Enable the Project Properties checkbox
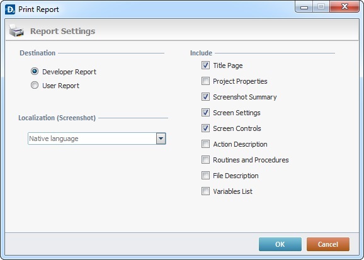 pos(205,81)
